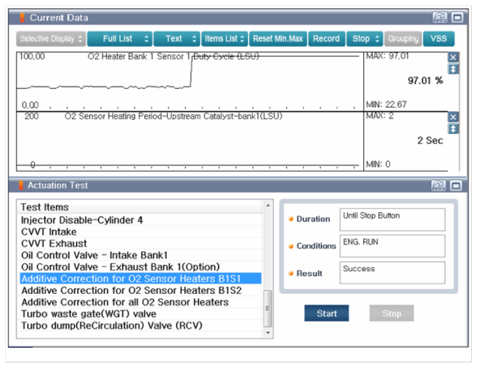The width and height of the screenshot is (477, 368).
Task: Click Retry icon in Current Data header
Action: [439, 18]
